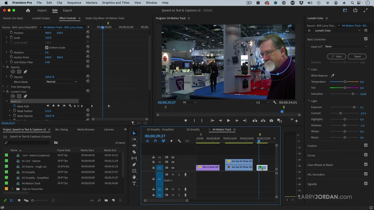Switch to Media Browser tab
The width and height of the screenshot is (374, 210).
(86, 129)
